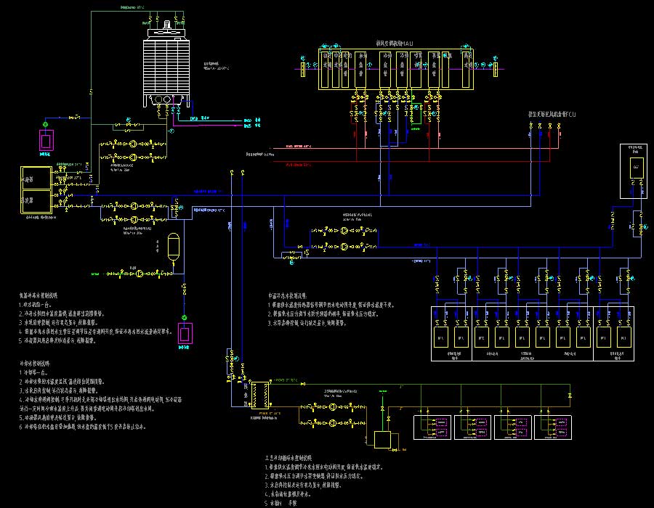Viewport: 654px width, 508px height.
Task: Click the chiller unit's yellow double box
Action: [x=36, y=190]
